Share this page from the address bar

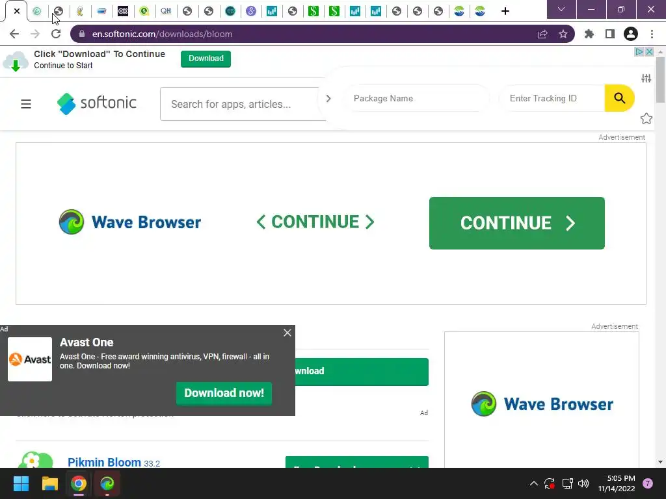(x=542, y=34)
